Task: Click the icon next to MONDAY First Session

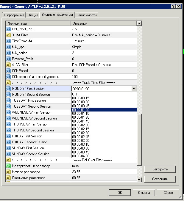Action: (x=8, y=89)
